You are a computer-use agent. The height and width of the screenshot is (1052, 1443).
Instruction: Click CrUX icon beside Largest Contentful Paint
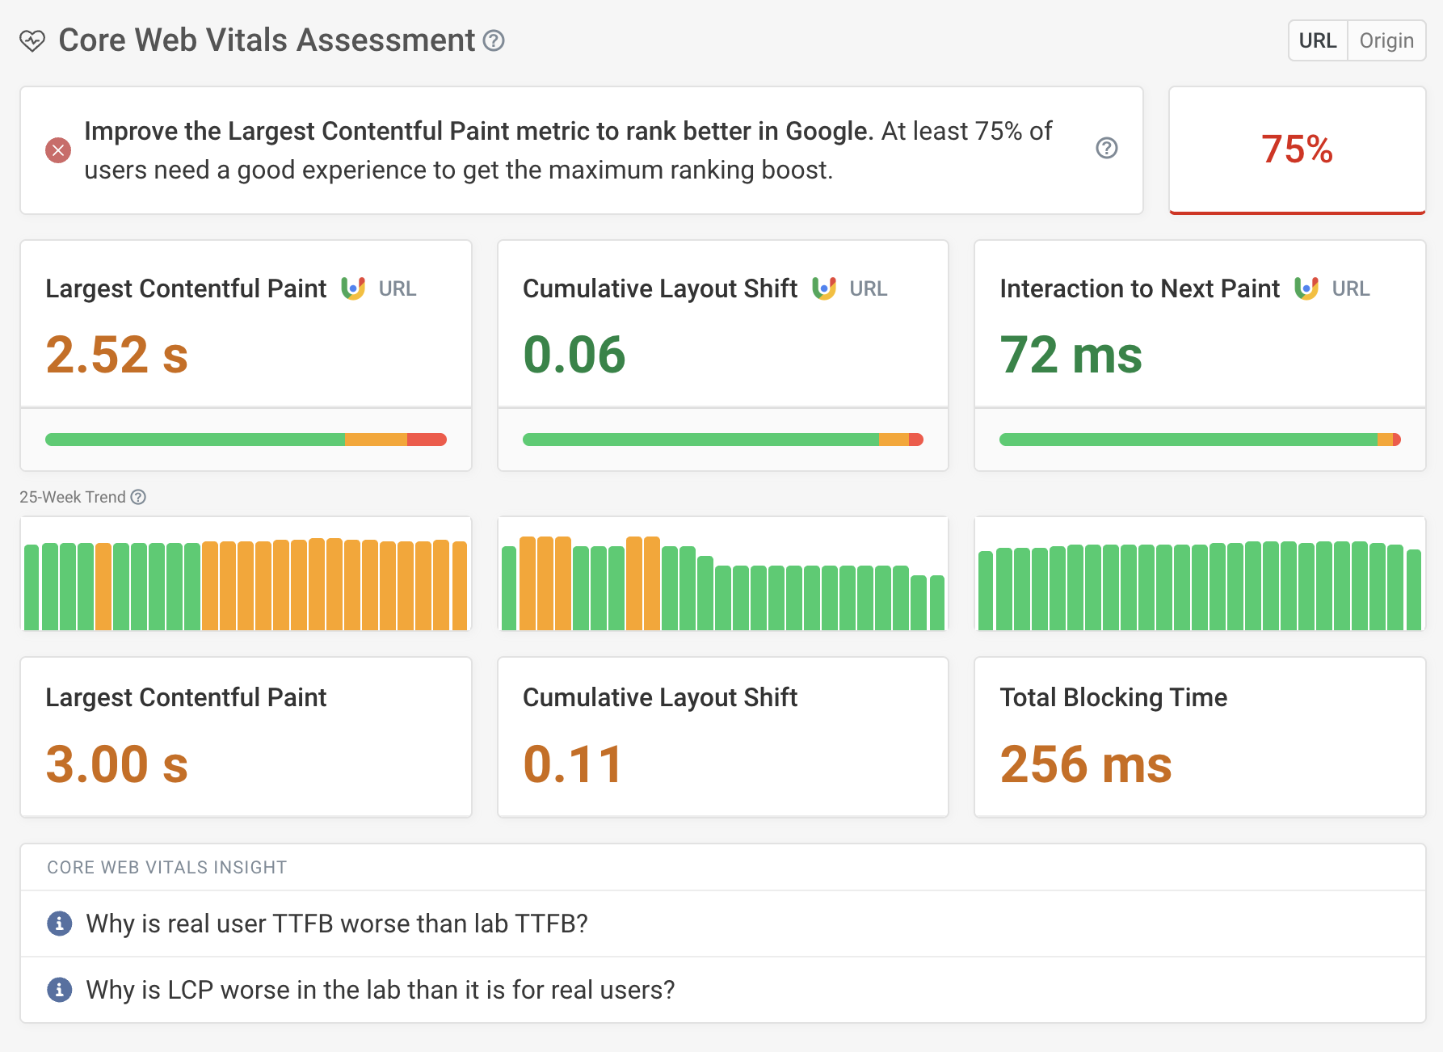[353, 288]
